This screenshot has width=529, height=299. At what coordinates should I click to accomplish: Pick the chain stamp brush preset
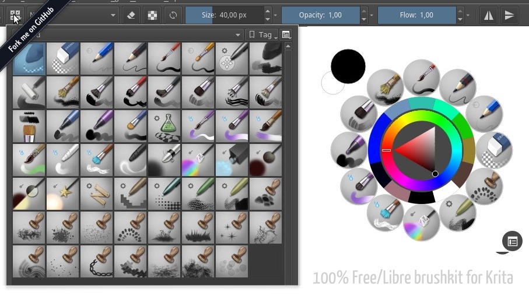(x=97, y=261)
